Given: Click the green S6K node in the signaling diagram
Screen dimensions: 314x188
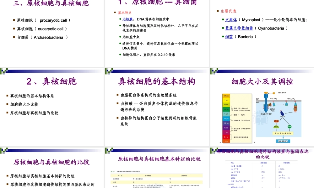Looking at the screenshot, I should [290, 127].
